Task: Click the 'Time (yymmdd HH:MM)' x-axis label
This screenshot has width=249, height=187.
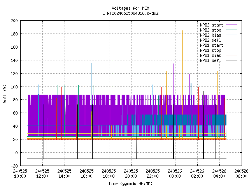Action: (x=130, y=183)
